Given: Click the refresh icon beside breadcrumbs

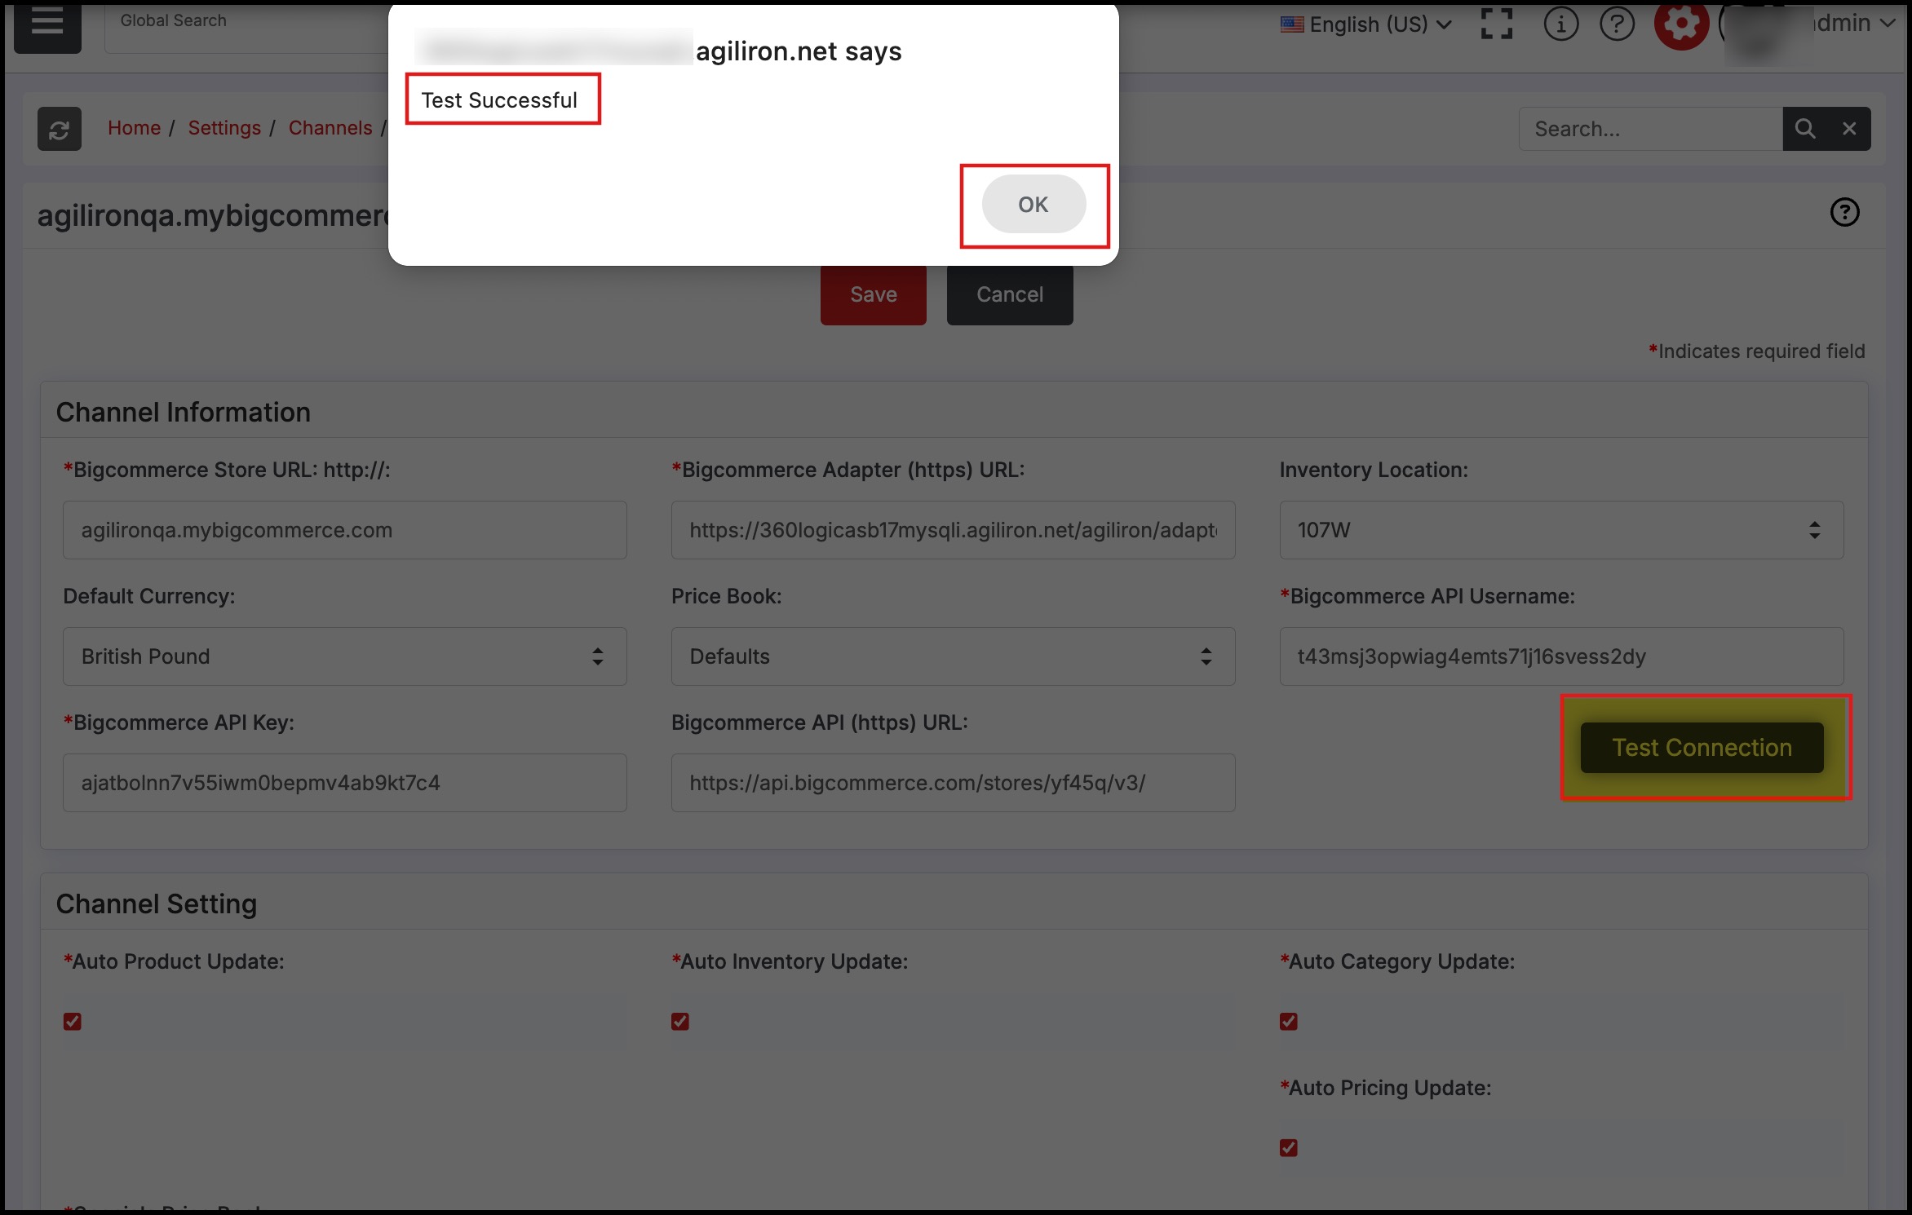Looking at the screenshot, I should (60, 129).
